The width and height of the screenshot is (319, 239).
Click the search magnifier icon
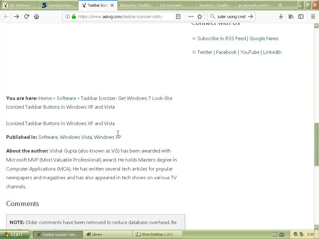212,16
